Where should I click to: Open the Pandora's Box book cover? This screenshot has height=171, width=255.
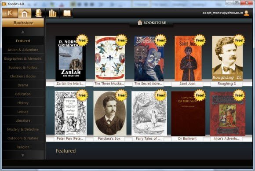[110, 113]
